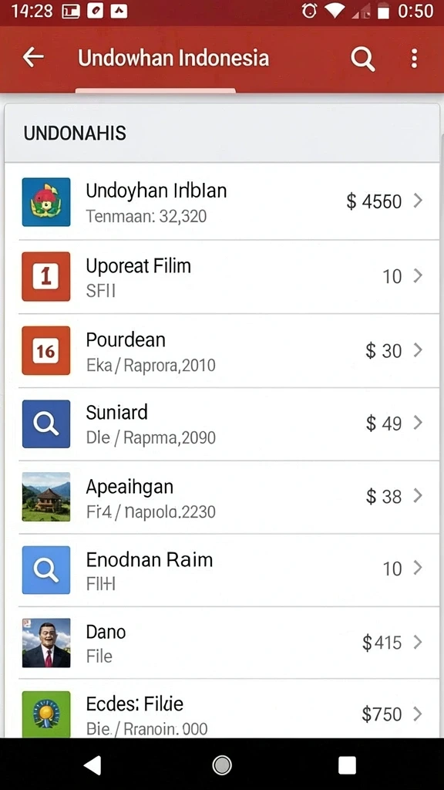Tap the Android home navigation button
444x790 pixels.
tap(222, 765)
